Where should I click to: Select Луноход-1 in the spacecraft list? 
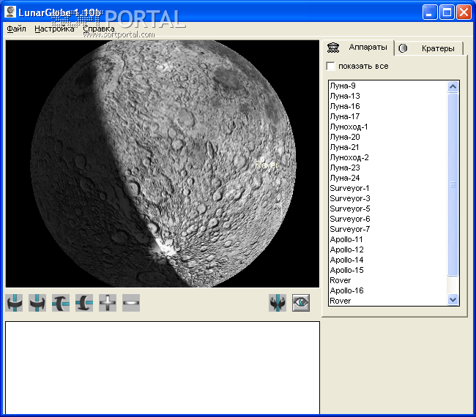point(349,127)
